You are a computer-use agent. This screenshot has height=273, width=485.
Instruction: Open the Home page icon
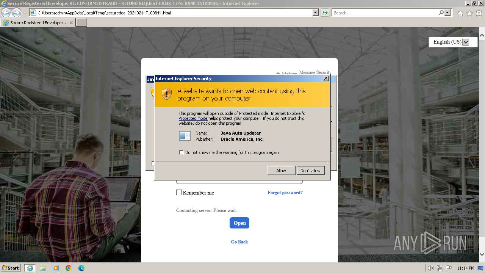click(460, 13)
